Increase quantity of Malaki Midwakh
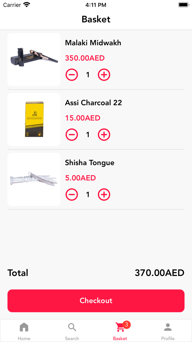 [104, 75]
